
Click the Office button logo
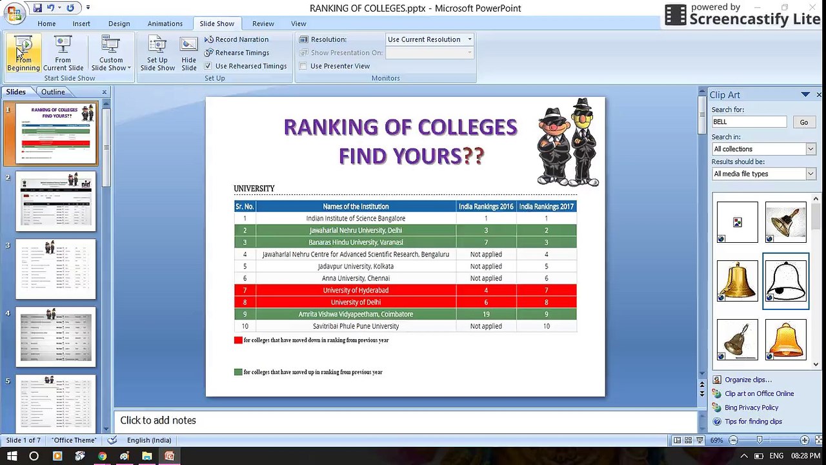[14, 12]
